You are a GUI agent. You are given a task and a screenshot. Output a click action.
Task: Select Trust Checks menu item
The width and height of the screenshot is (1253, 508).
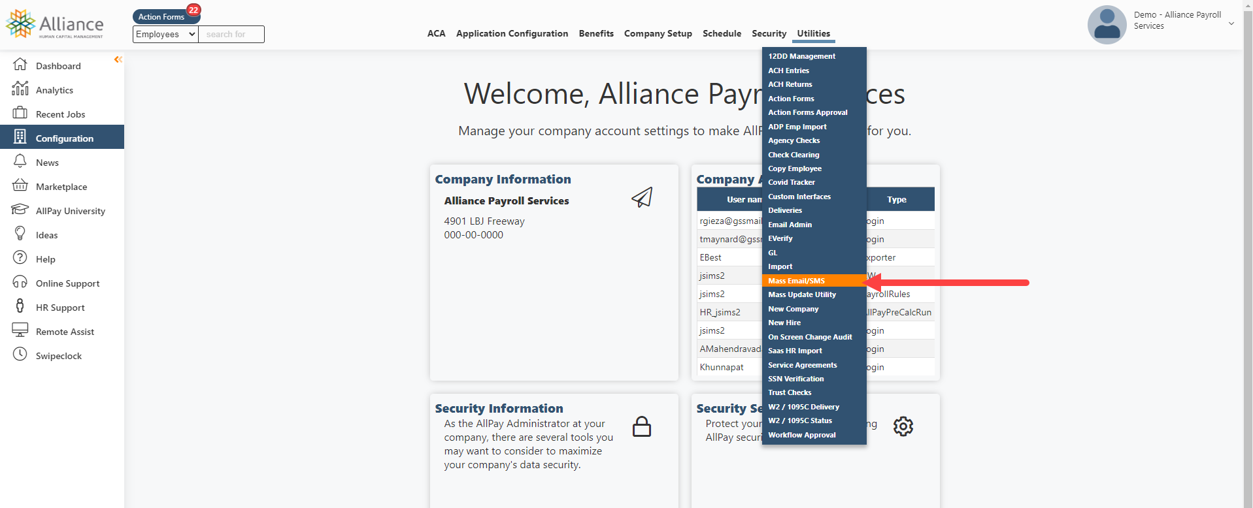coord(814,392)
